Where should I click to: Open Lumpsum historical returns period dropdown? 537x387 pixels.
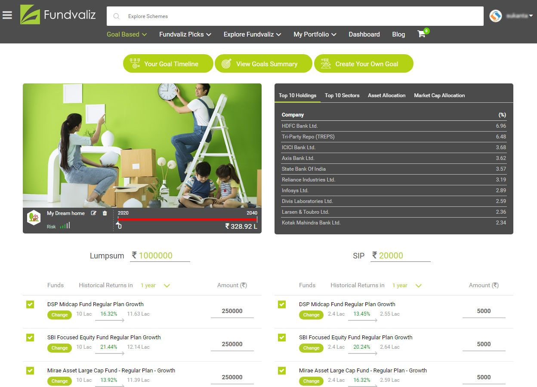(x=155, y=286)
